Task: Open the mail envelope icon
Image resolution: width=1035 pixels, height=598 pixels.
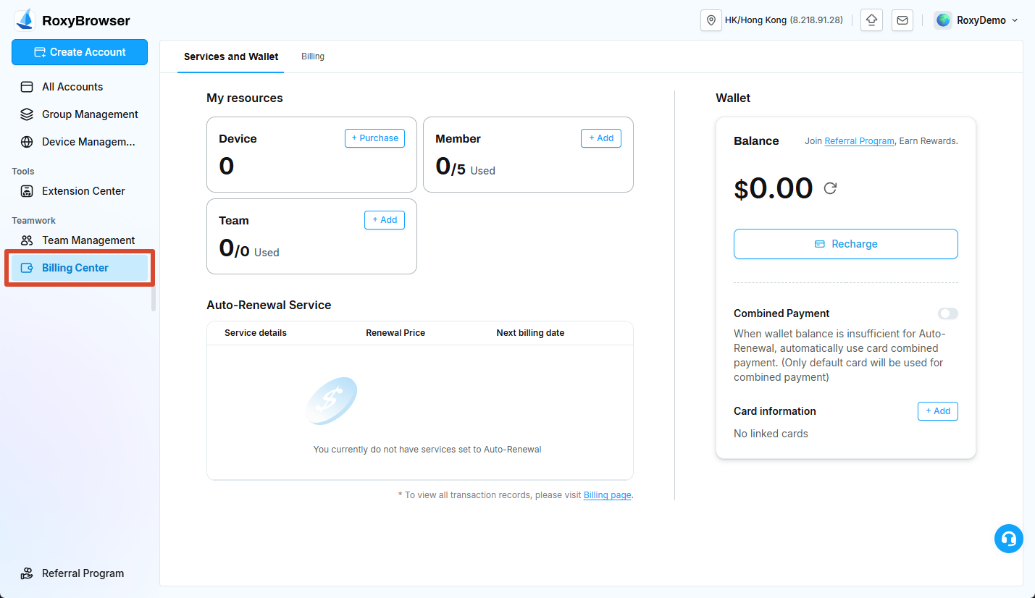Action: [902, 20]
